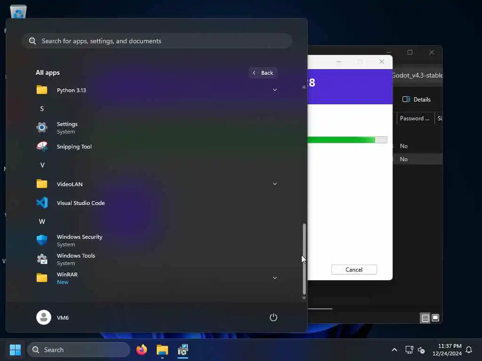Screen dimensions: 482x361
Task: Click the taskbar Search box
Action: point(79,350)
